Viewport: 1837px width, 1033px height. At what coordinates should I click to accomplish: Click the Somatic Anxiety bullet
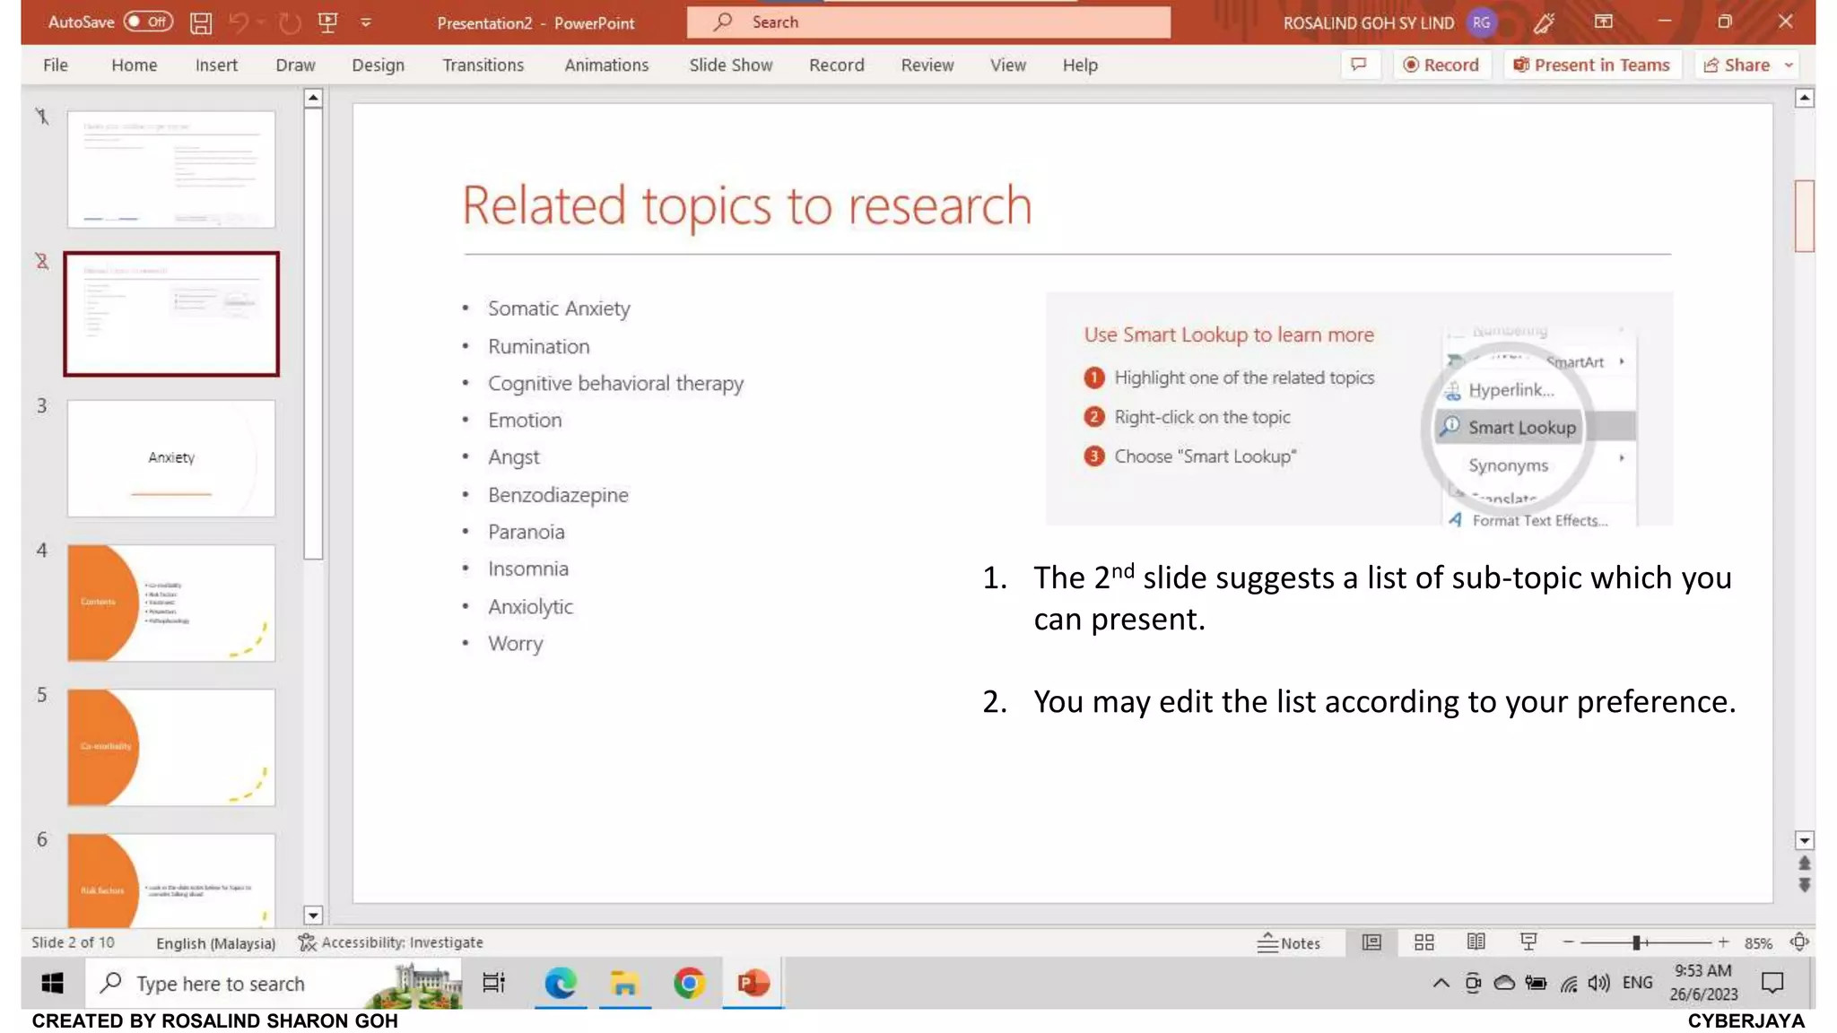[559, 308]
